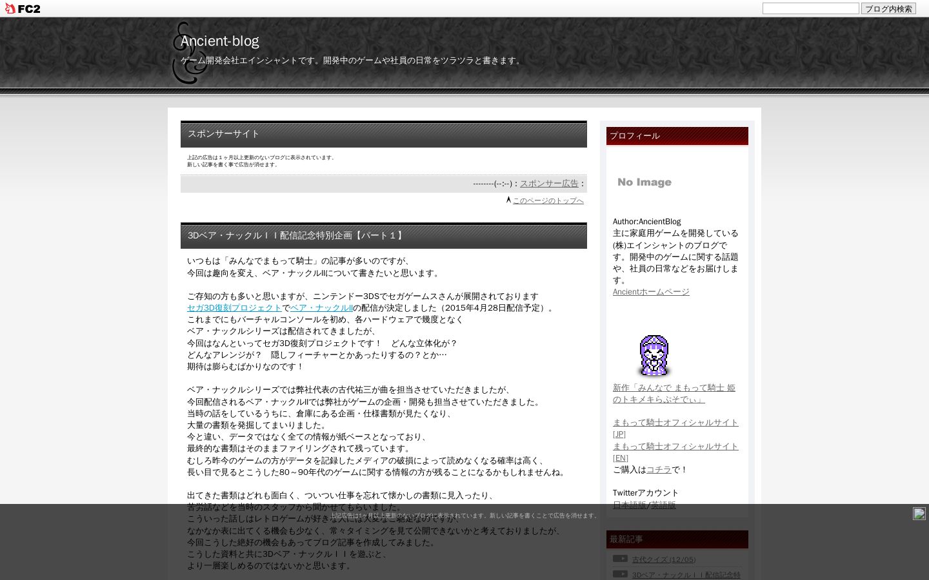929x580 pixels.
Task: Follow the ベア・ナックルII article link
Action: tap(321, 308)
